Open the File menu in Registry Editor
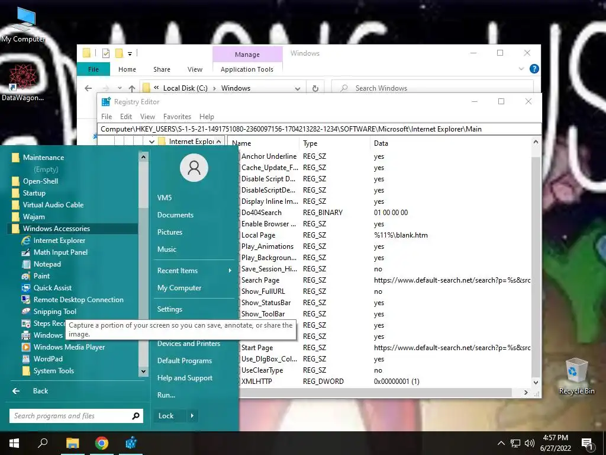 (107, 117)
